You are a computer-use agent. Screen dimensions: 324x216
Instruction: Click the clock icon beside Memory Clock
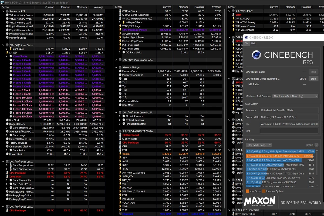[120, 71]
